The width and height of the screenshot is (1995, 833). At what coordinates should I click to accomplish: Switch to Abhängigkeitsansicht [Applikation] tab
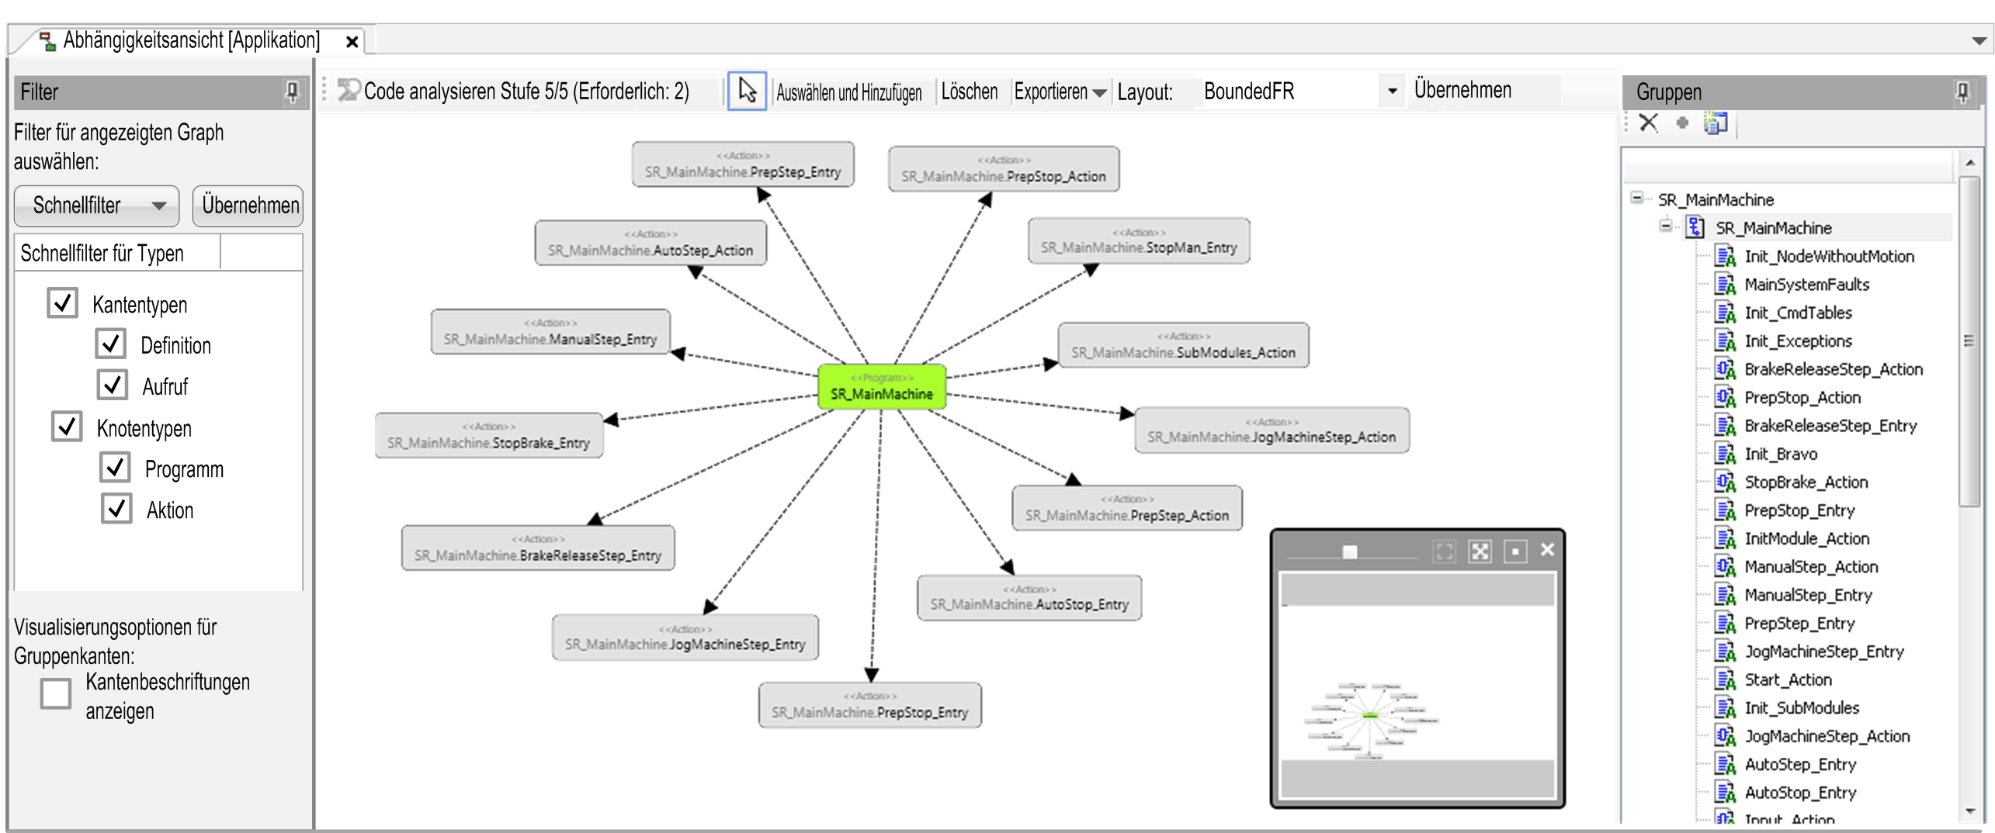click(x=191, y=40)
